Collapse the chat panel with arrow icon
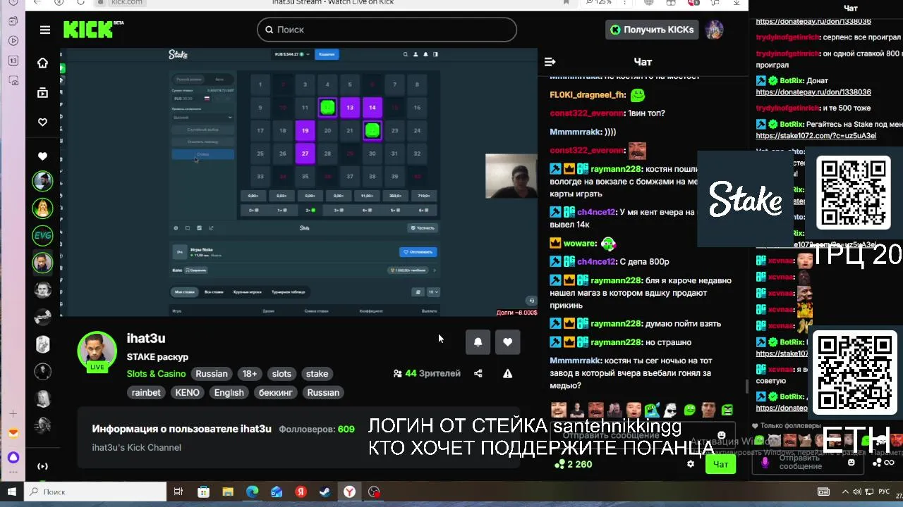 (x=550, y=62)
